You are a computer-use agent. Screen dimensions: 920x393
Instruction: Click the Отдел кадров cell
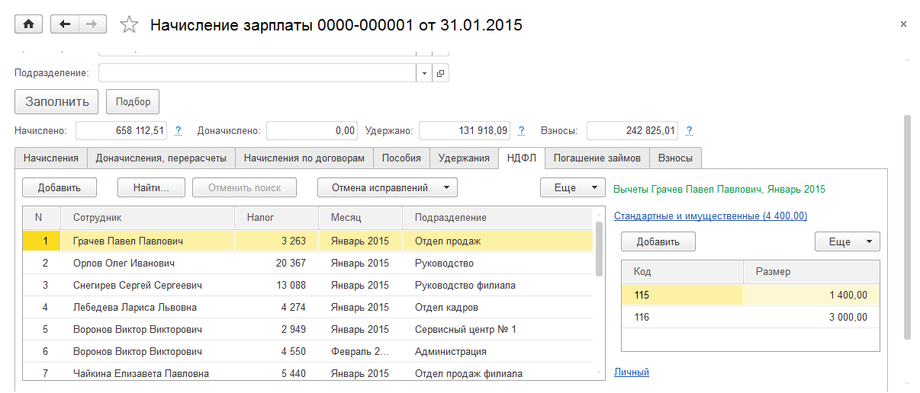pos(497,307)
